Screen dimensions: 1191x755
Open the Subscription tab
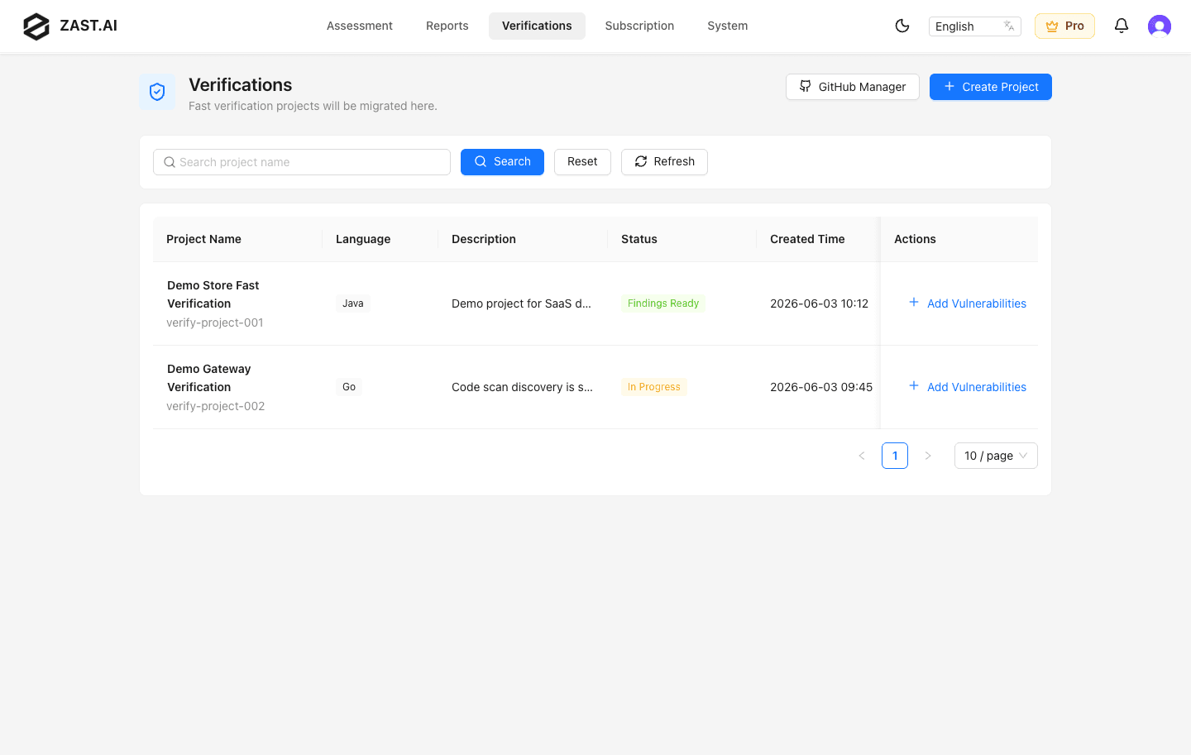click(639, 26)
